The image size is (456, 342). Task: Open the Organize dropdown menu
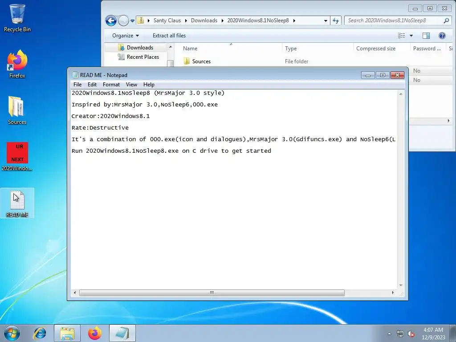126,36
